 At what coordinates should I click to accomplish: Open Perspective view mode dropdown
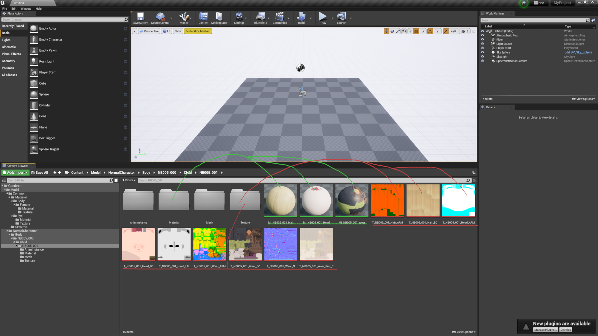click(149, 31)
